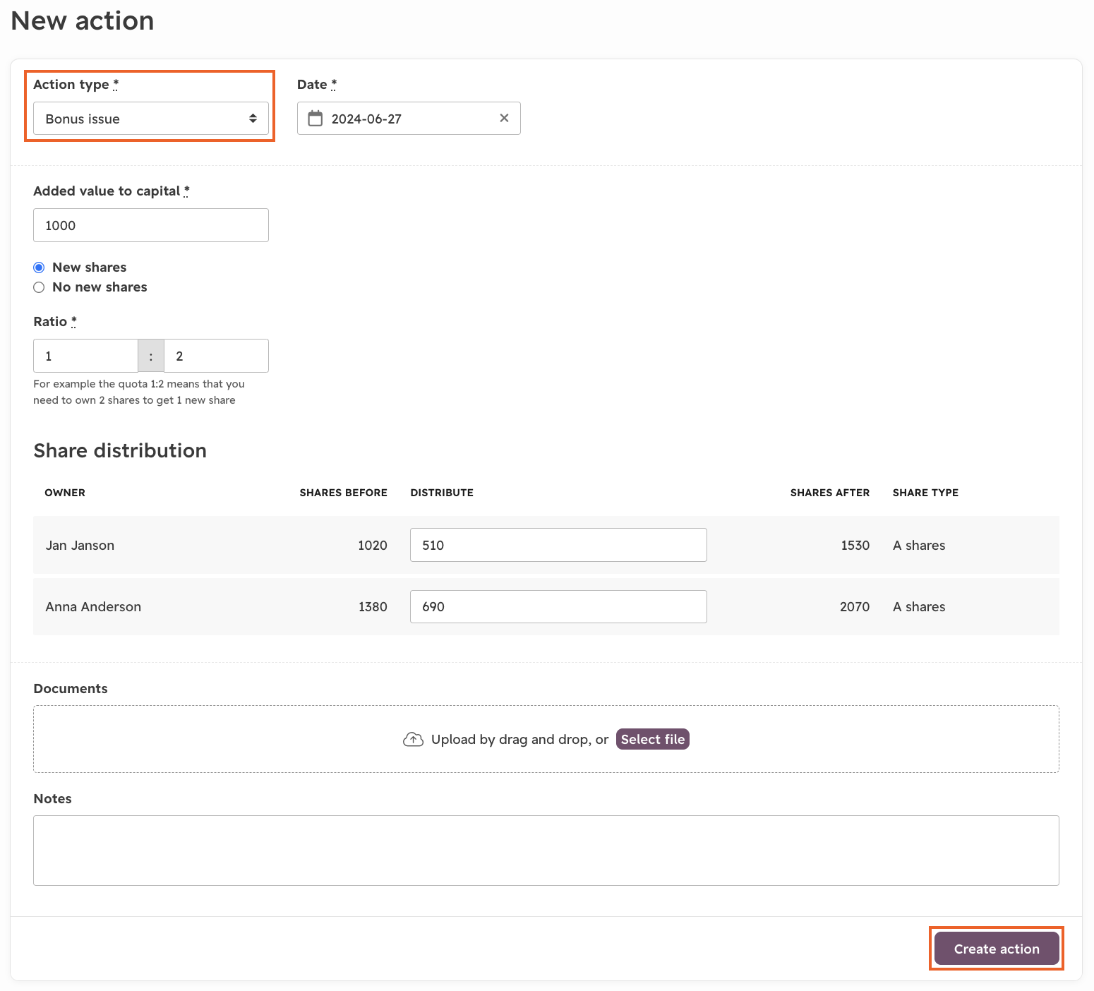
Task: Click the calendar icon in Date field
Action: 315,119
